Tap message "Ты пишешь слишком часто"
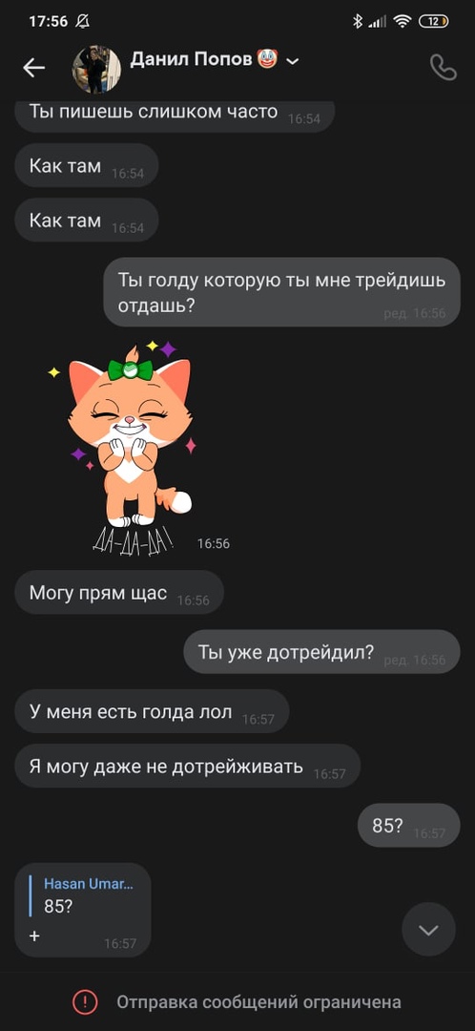Image resolution: width=475 pixels, height=1031 pixels. [175, 113]
